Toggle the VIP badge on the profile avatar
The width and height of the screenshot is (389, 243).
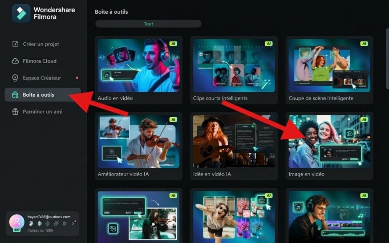point(16,229)
